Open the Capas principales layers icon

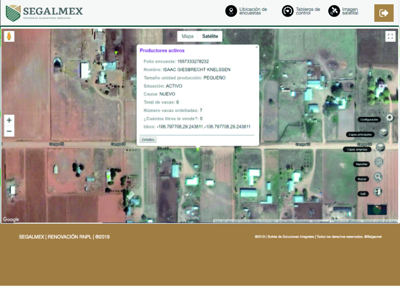click(x=384, y=133)
